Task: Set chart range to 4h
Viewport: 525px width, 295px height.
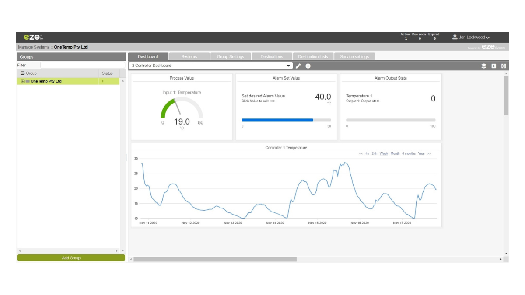Action: click(367, 153)
